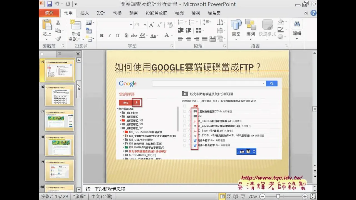Click the language 中文 (台灣) indicator
Screen dimensions: 356x200
(x=102, y=196)
